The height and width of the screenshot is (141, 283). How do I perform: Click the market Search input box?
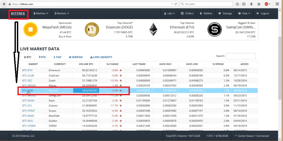[x=241, y=56]
